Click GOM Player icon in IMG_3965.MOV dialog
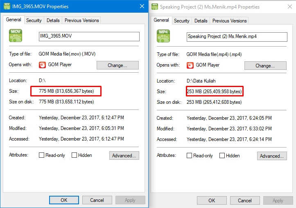This screenshot has height=208, width=296. point(42,65)
